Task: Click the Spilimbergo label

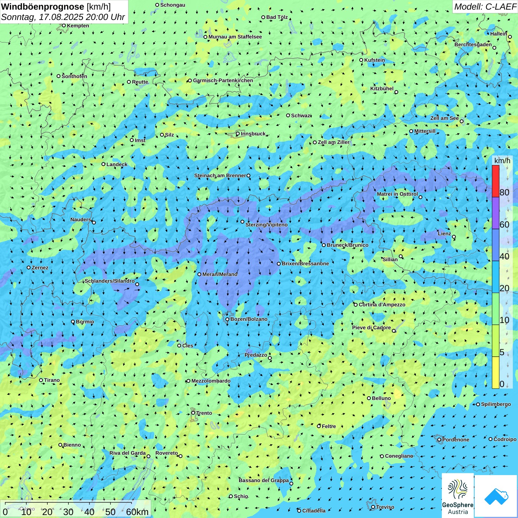Action: tap(496, 404)
